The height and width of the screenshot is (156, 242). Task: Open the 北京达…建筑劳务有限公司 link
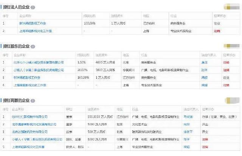(x=30, y=132)
